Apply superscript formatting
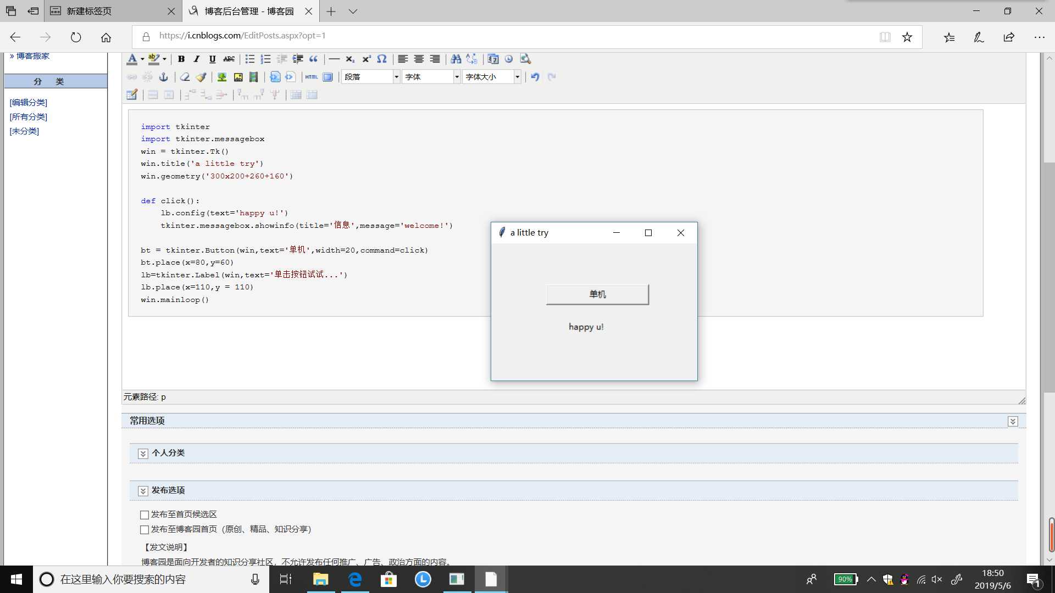Image resolution: width=1055 pixels, height=593 pixels. click(366, 59)
